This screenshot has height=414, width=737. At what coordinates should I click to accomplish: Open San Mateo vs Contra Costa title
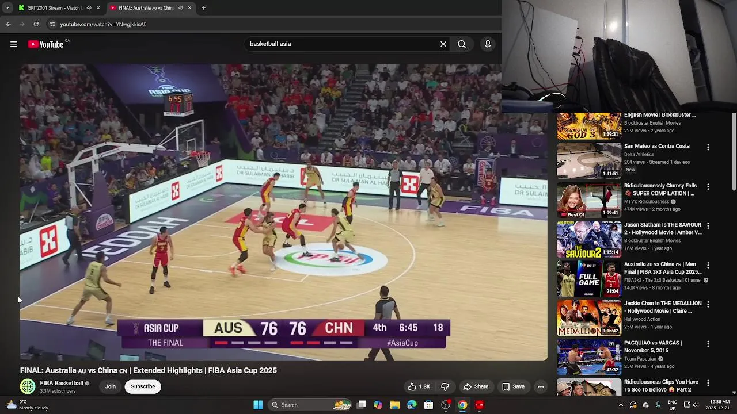coord(657,146)
